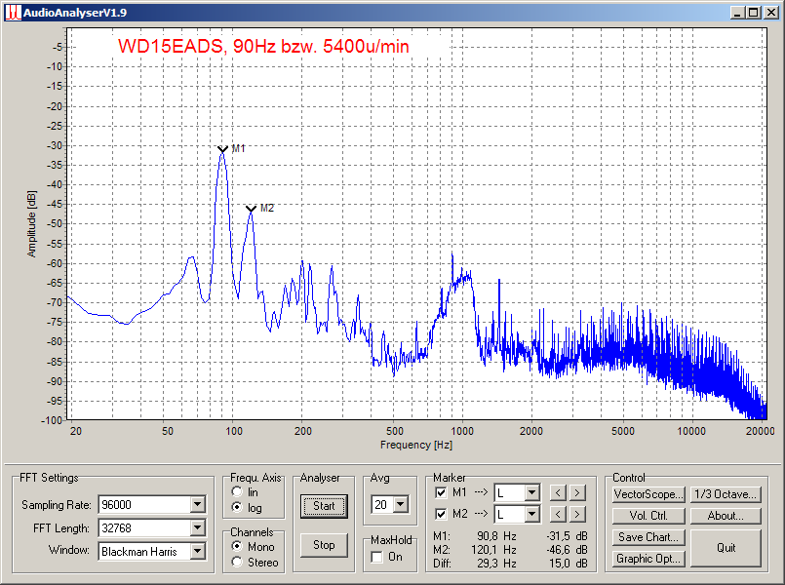Open the About dialog

tap(726, 516)
